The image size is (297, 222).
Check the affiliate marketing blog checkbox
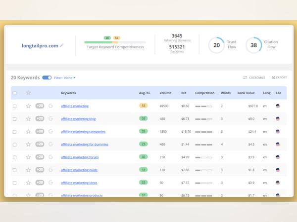[14, 119]
